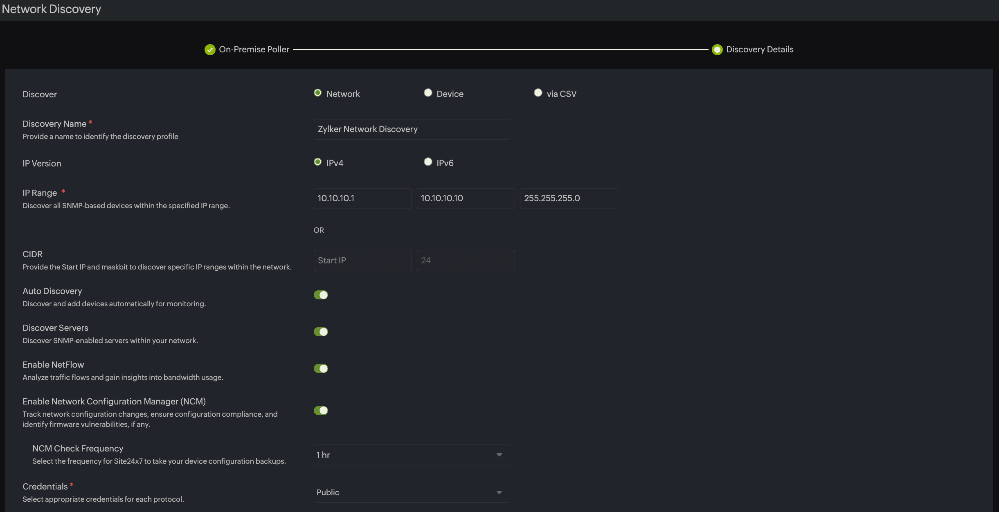
Task: Turn off the Discover Servers switch
Action: 321,332
